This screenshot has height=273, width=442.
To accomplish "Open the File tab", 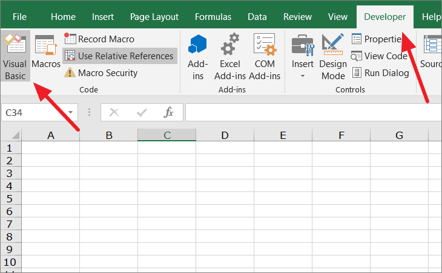I will (x=19, y=17).
